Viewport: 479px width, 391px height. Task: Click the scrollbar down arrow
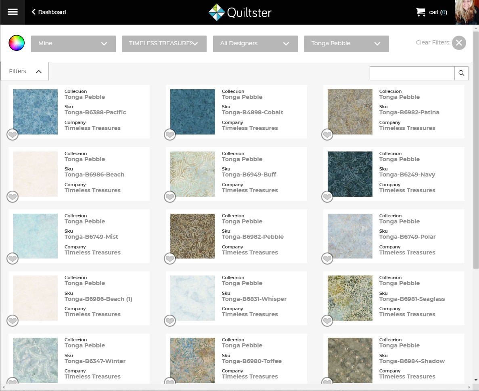(476, 380)
